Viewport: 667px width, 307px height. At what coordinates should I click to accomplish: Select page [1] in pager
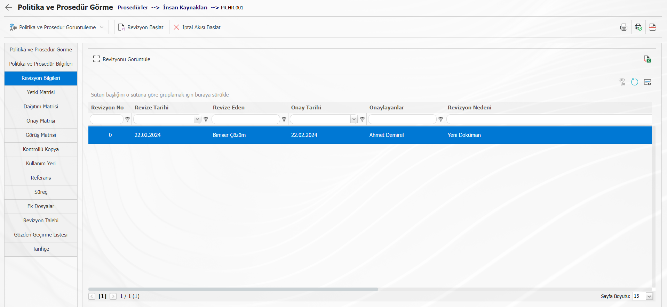tap(103, 296)
